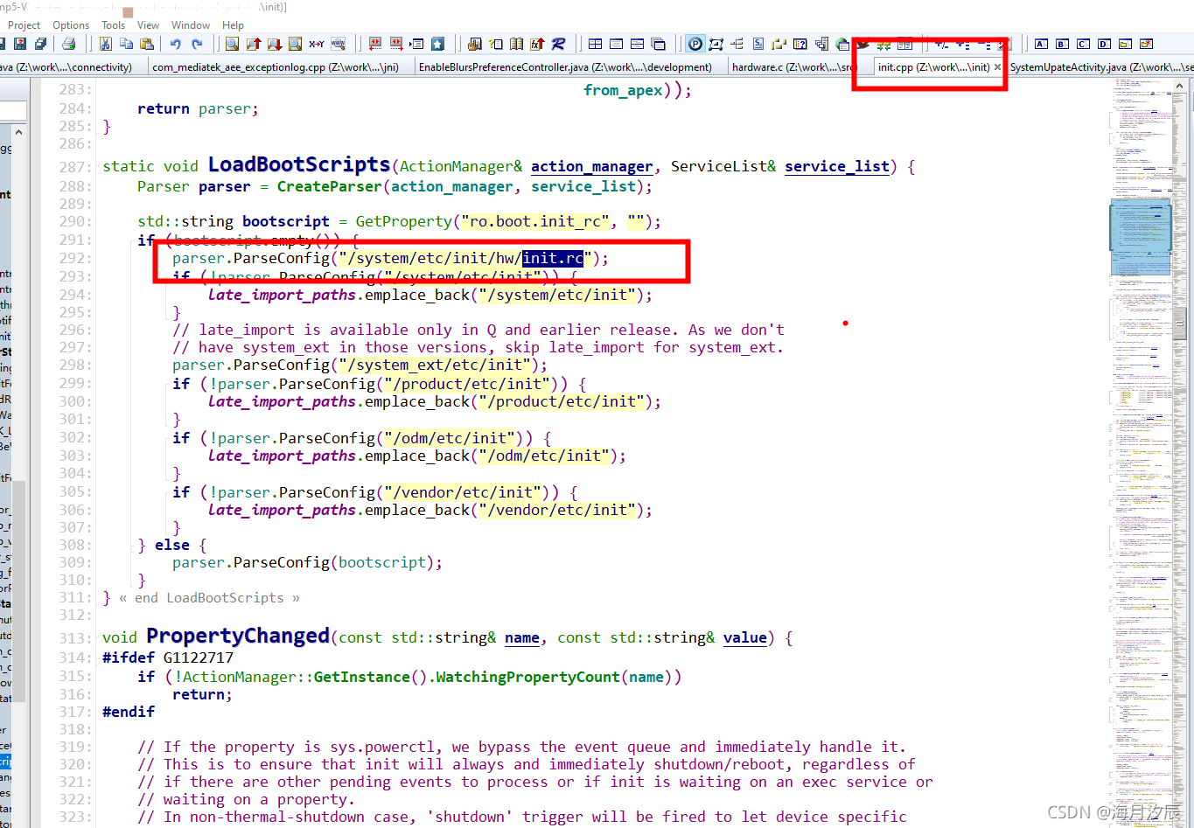Click CreateParser on line 288
Viewport: 1194px width, 828px height.
click(x=330, y=186)
